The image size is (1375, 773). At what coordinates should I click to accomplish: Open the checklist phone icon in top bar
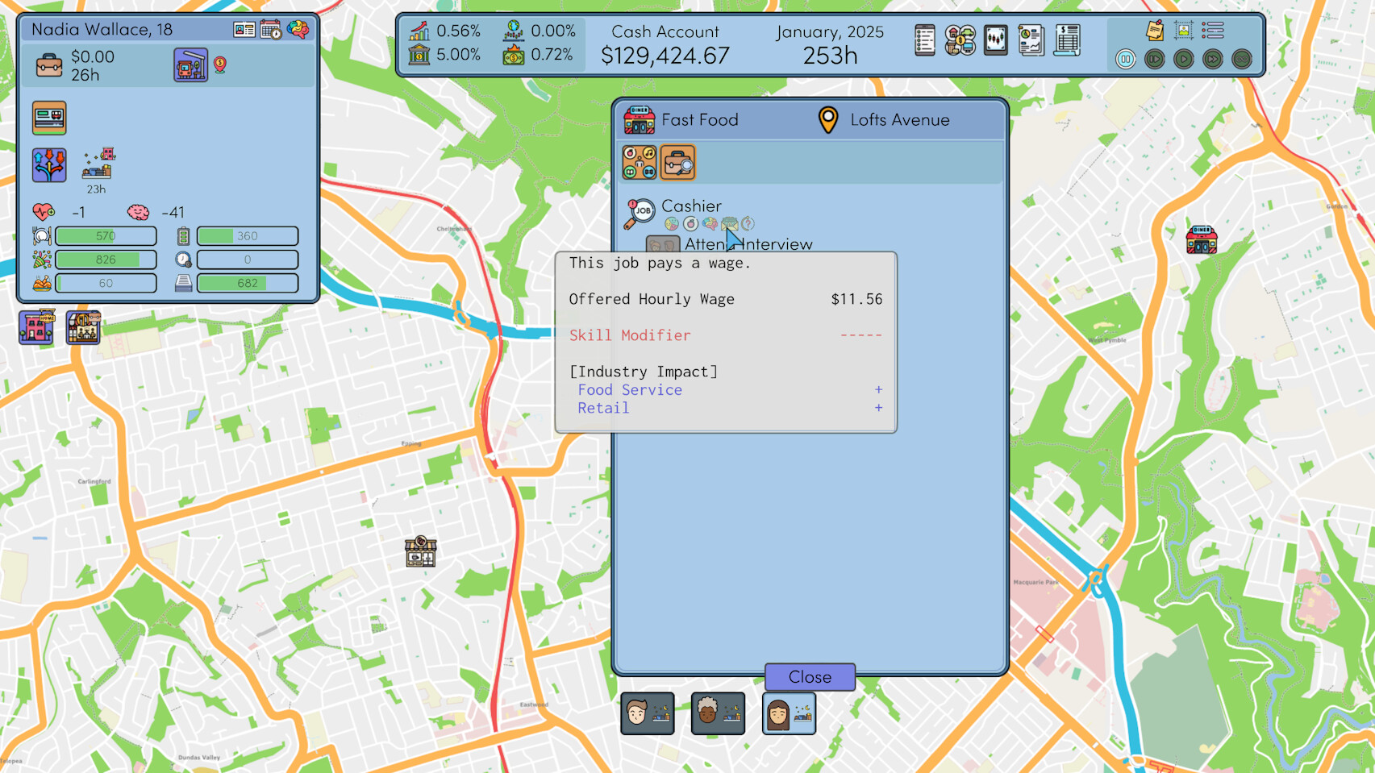[x=924, y=39]
